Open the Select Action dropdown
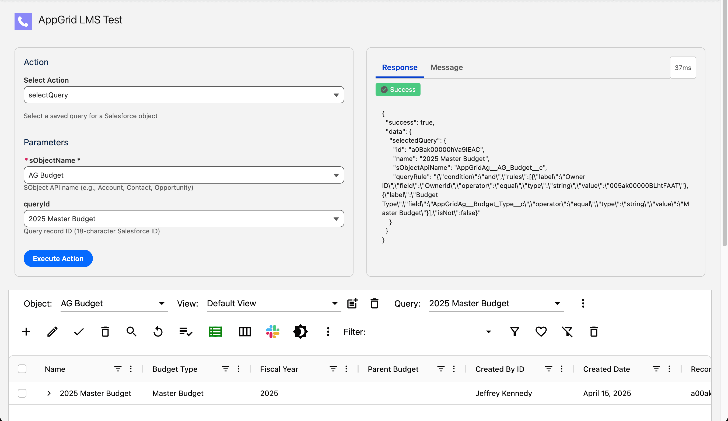The height and width of the screenshot is (421, 728). pos(184,95)
